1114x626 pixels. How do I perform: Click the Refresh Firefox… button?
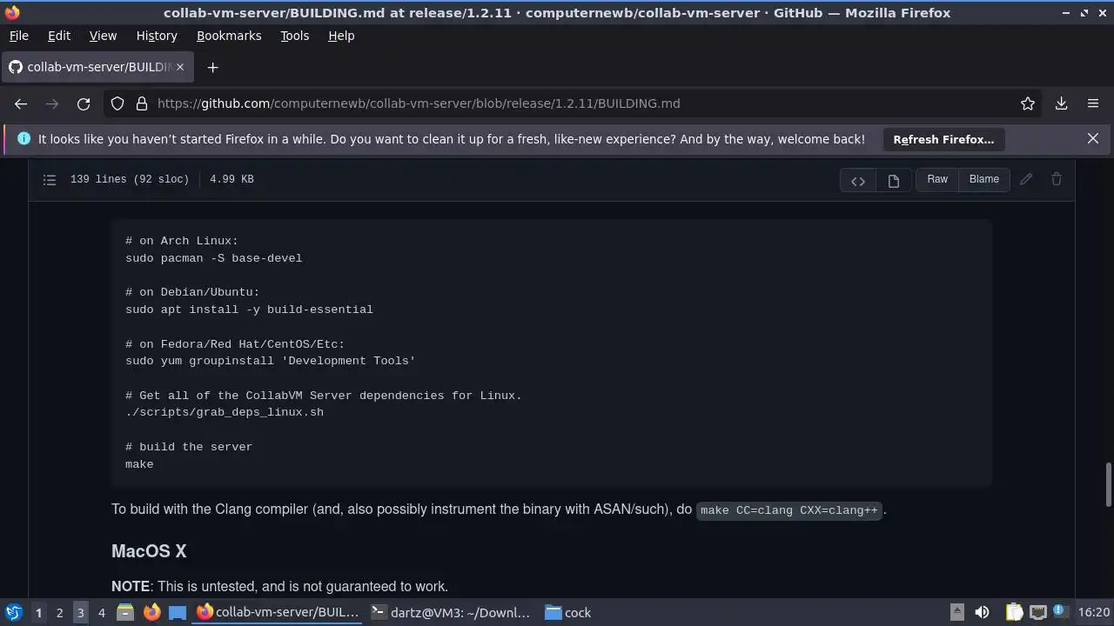[x=943, y=139]
